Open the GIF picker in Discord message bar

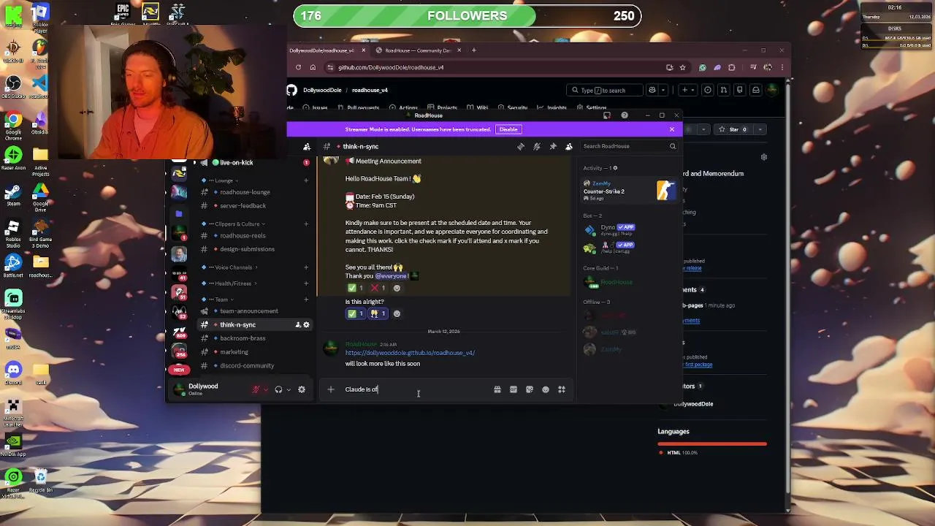(514, 389)
